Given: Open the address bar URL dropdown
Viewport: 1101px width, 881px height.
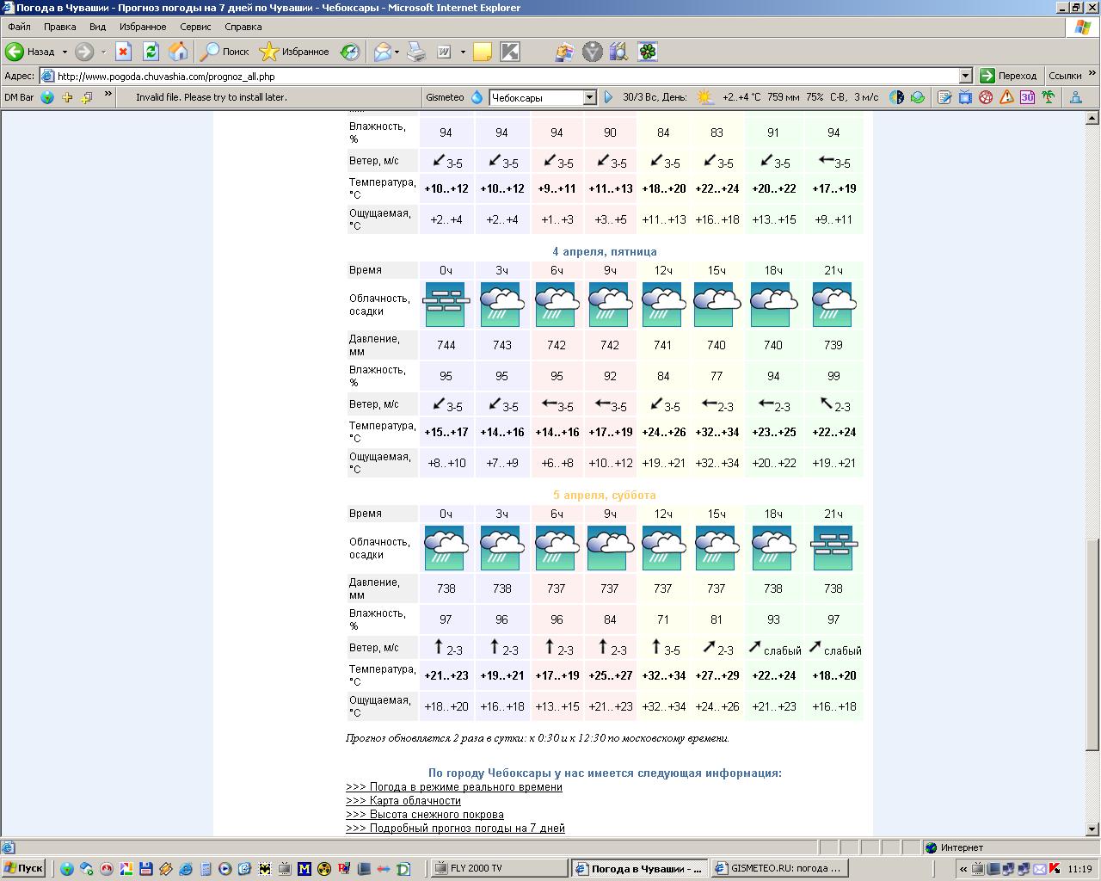Looking at the screenshot, I should point(965,76).
